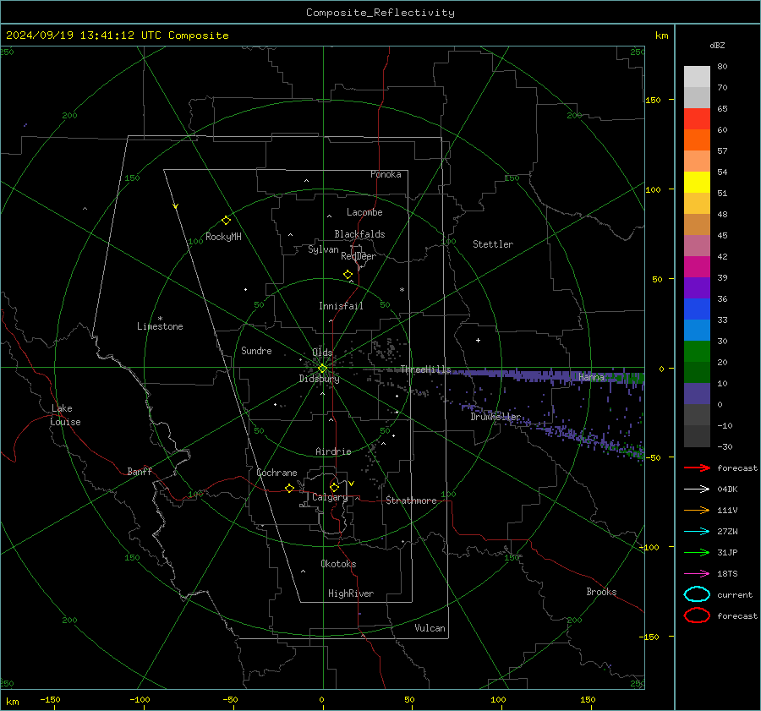Select the green 31JP arrow symbol

tap(697, 552)
